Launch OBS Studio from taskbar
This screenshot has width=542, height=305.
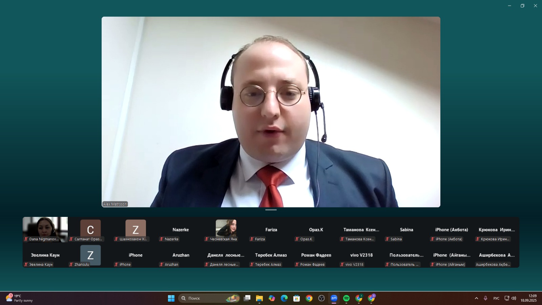click(x=321, y=298)
